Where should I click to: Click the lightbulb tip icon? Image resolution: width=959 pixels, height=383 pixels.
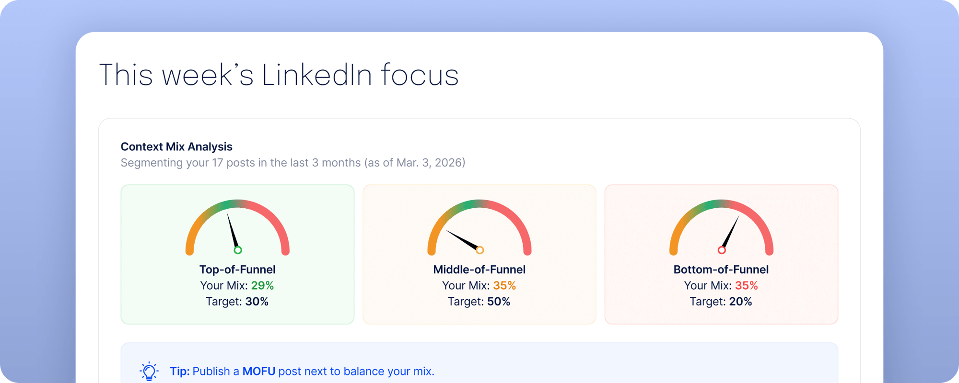(x=149, y=371)
